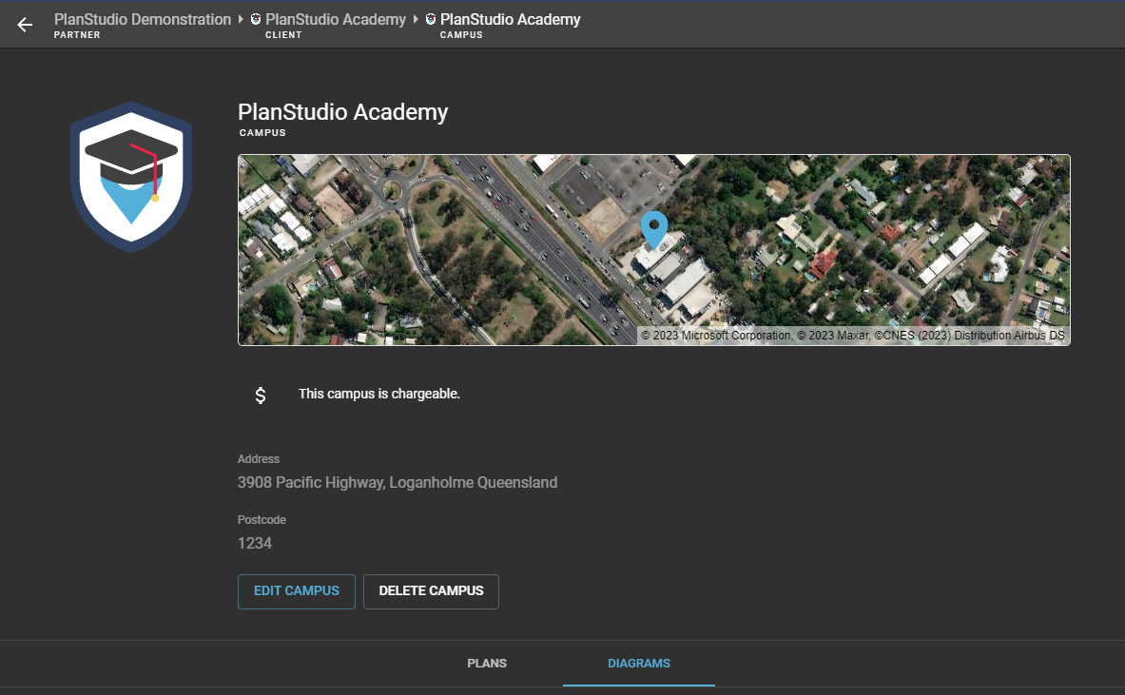Select text 'This campus is chargeable.'

379,394
